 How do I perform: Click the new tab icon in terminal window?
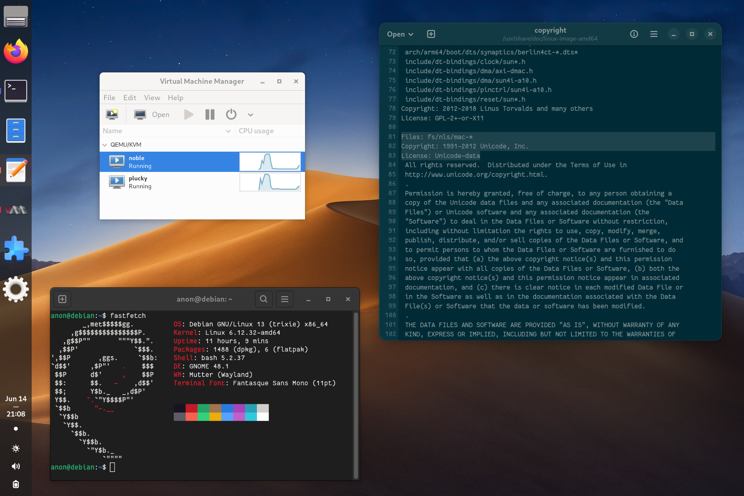click(62, 299)
